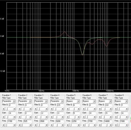This screenshot has width=131, height=130.
Task: Click right arrow of Equalizer 8 Q slider
Action: (x=127, y=109)
